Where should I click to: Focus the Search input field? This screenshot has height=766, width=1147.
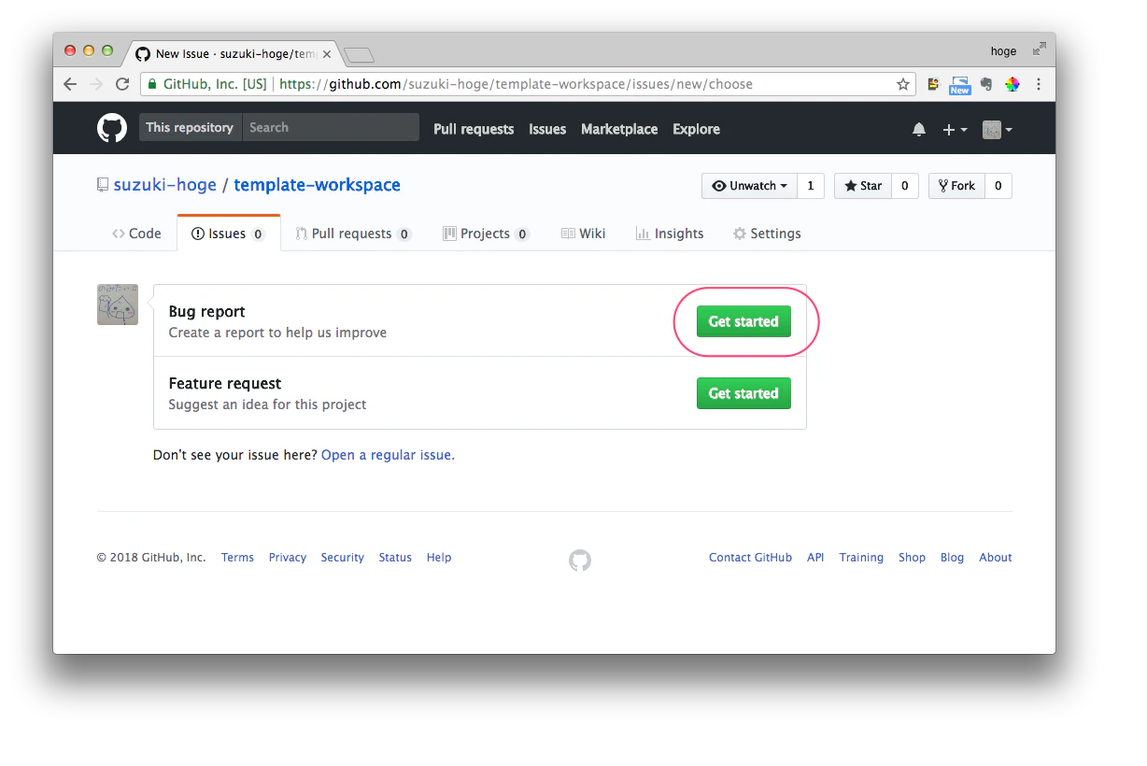point(331,127)
